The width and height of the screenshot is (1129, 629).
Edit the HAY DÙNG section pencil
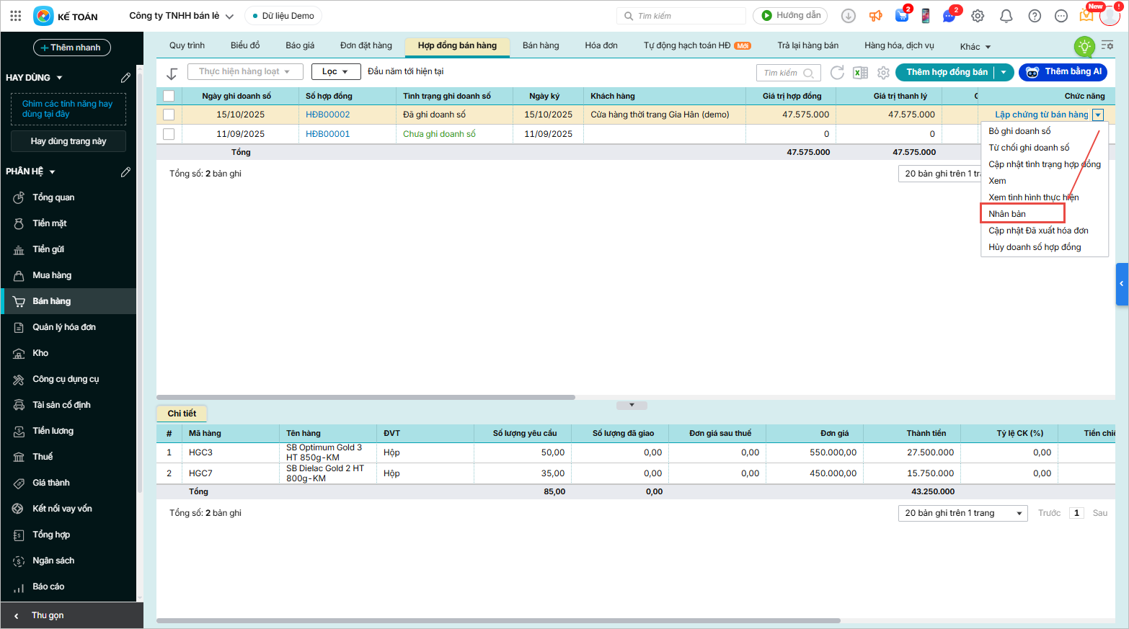pos(125,77)
